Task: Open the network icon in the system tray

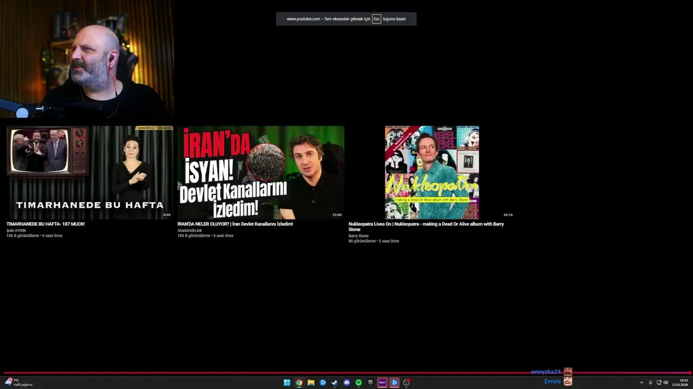Action: tap(659, 383)
